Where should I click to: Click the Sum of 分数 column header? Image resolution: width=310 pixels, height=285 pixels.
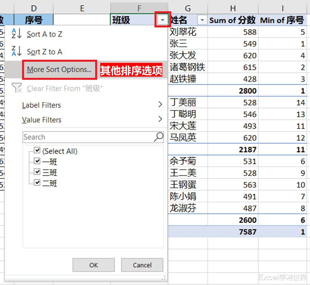coord(232,20)
